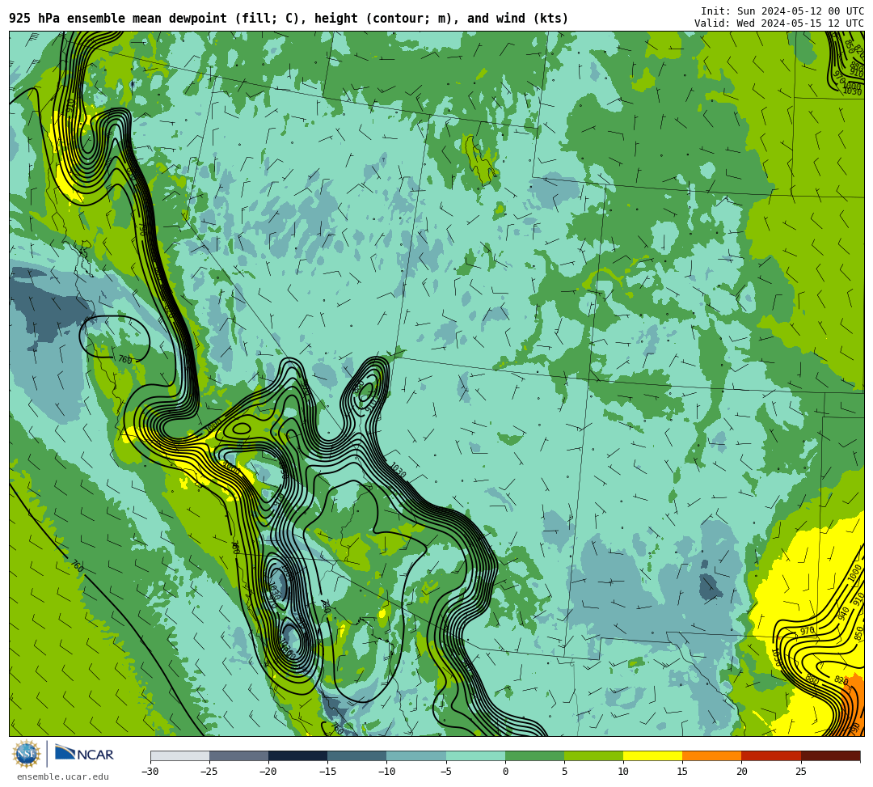Click the 10 colorbar tick label
This screenshot has height=787, width=873.
623,772
